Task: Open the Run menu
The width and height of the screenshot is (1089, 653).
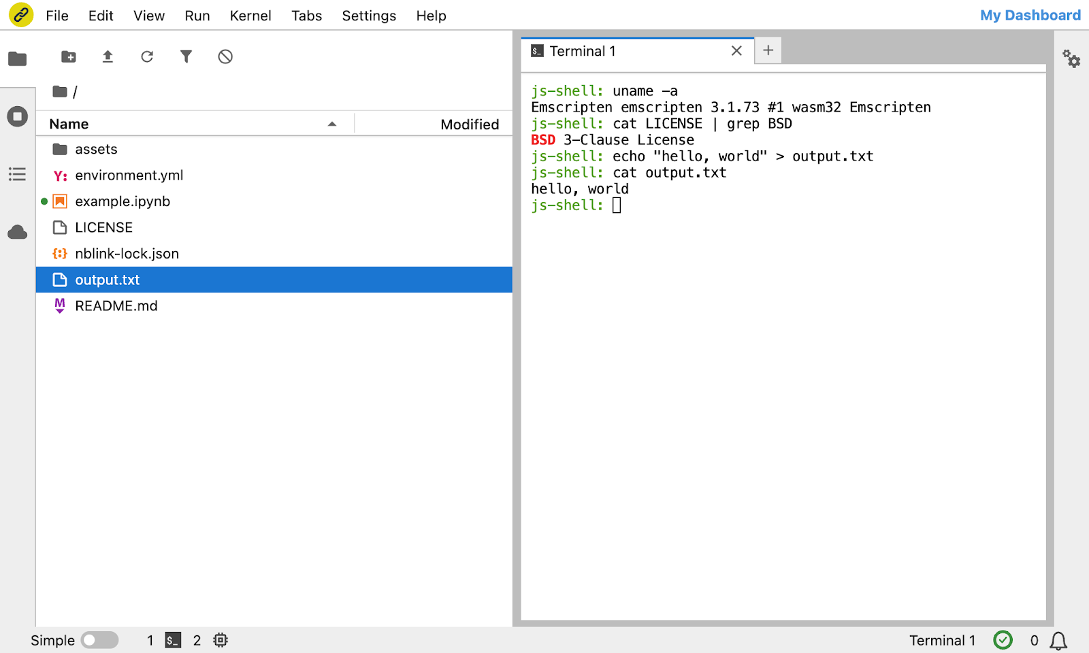Action: pos(197,15)
